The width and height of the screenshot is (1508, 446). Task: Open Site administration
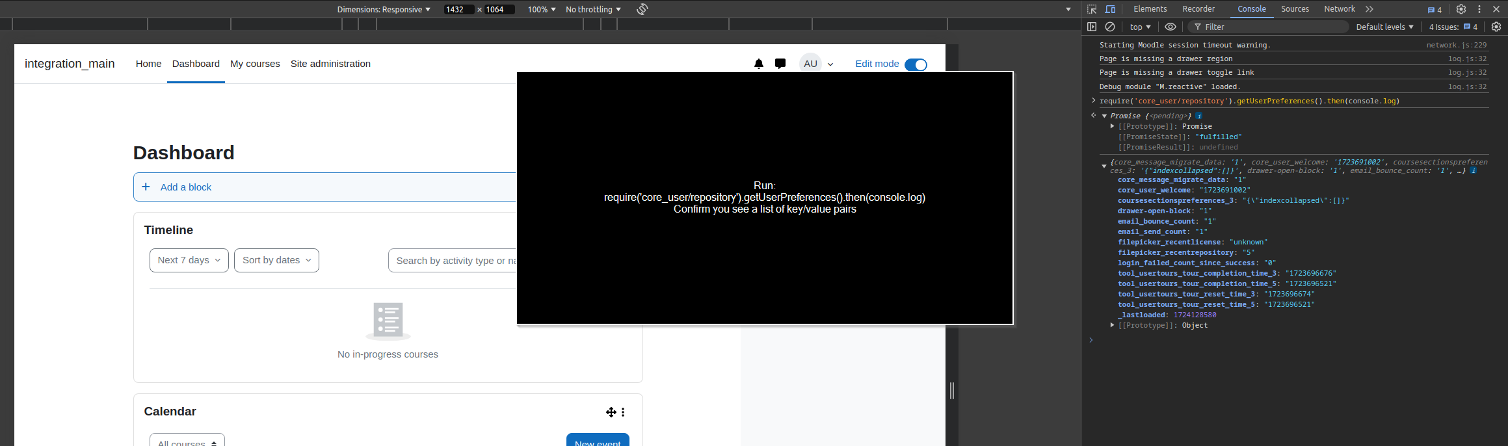[330, 64]
